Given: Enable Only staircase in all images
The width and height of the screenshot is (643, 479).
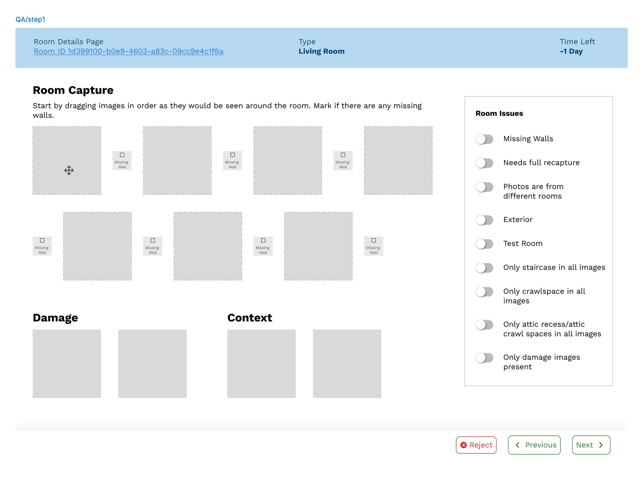Looking at the screenshot, I should pyautogui.click(x=484, y=267).
